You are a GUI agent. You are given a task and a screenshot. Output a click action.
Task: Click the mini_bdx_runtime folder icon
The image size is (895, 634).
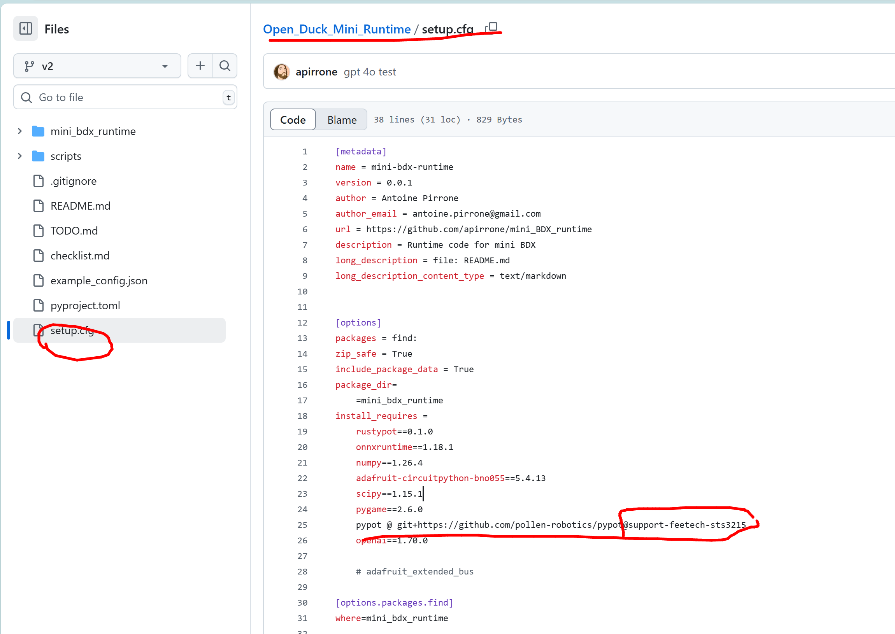click(38, 131)
